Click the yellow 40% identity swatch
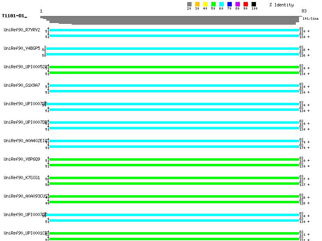Image resolution: width=322 pixels, height=241 pixels. pyautogui.click(x=205, y=4)
